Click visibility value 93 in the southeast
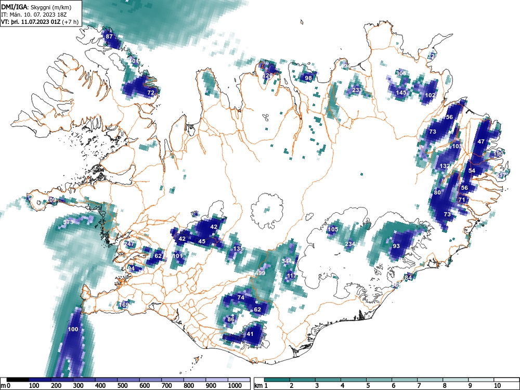Viewport: 520px width, 390px height. click(x=396, y=246)
